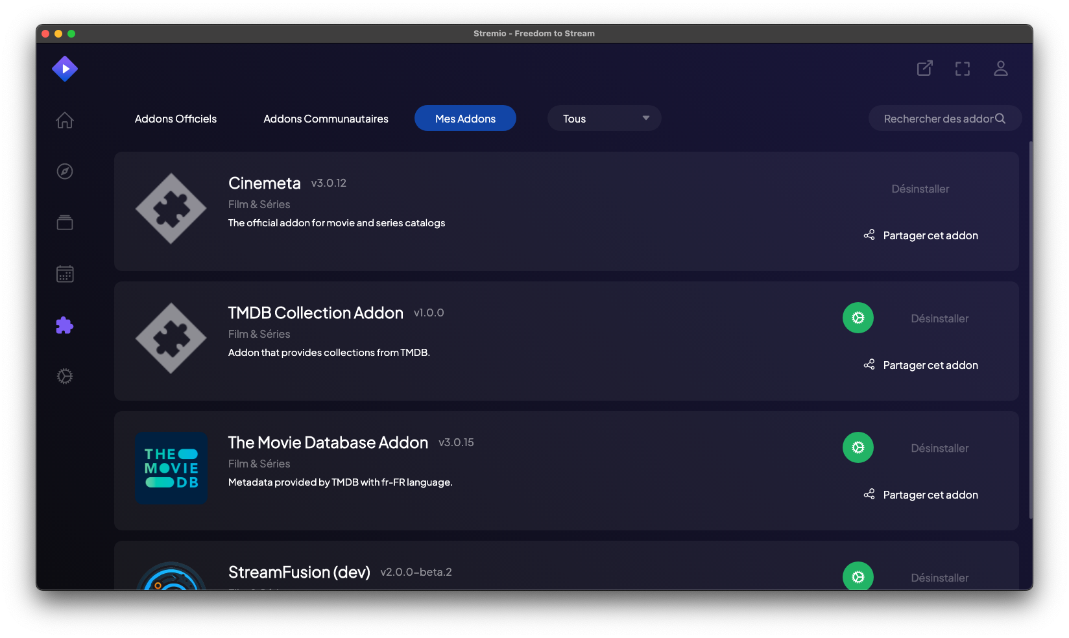Viewport: 1069px width, 638px height.
Task: Open the Settings gear icon in sidebar
Action: pos(65,376)
